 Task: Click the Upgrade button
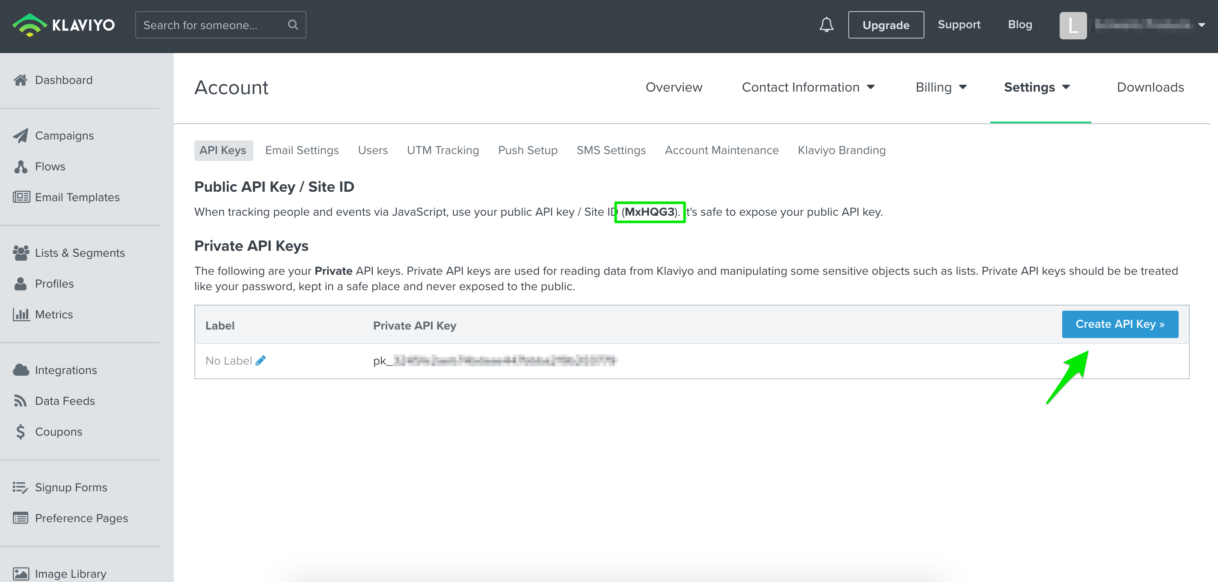885,25
